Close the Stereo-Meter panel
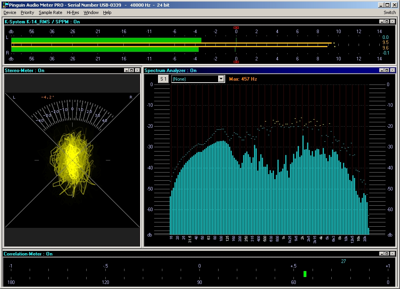 pyautogui.click(x=137, y=70)
